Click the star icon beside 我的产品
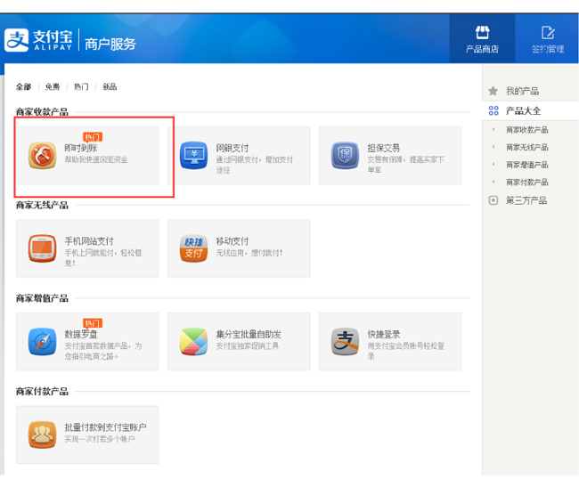The image size is (579, 487). 493,91
